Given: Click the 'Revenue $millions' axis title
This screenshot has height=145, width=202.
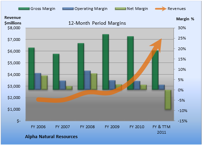Looking at the screenshot, I should 13,20.
